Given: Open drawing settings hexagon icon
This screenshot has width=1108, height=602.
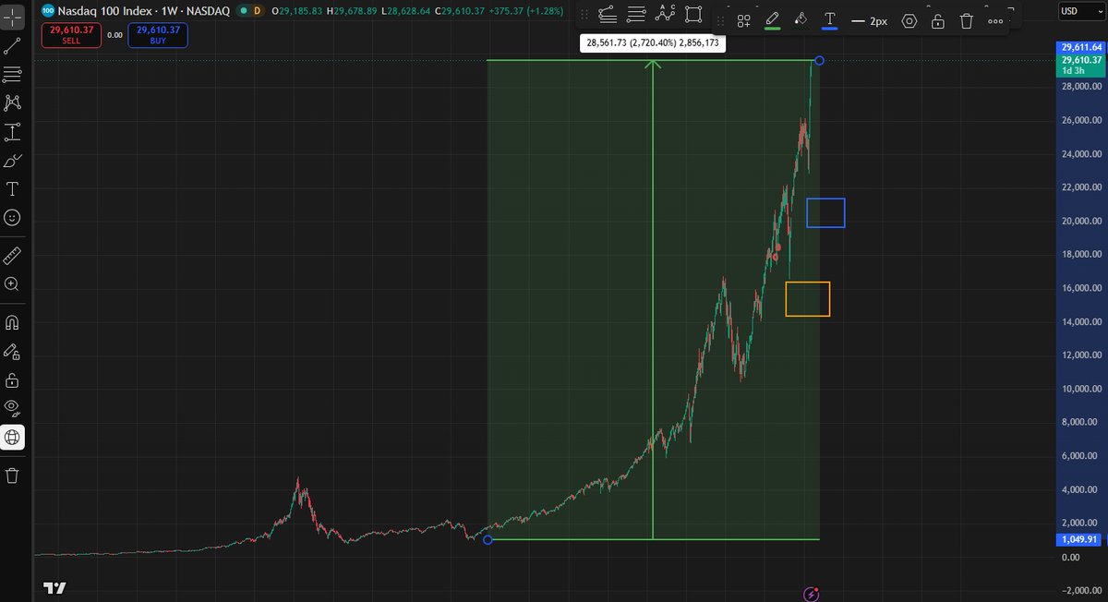Looking at the screenshot, I should coord(909,20).
